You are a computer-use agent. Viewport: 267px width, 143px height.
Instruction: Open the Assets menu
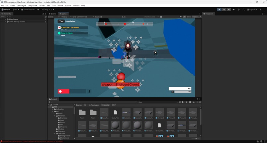(x=13, y=6)
